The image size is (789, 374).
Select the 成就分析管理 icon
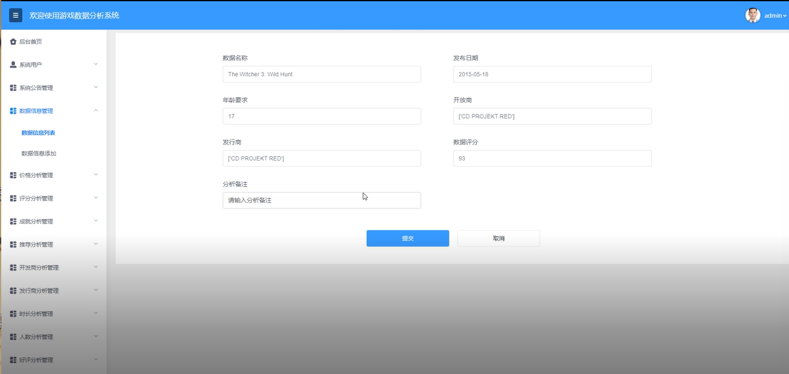13,221
